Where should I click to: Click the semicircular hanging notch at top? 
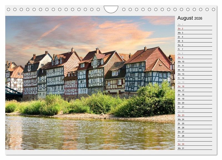(x=111, y=9)
